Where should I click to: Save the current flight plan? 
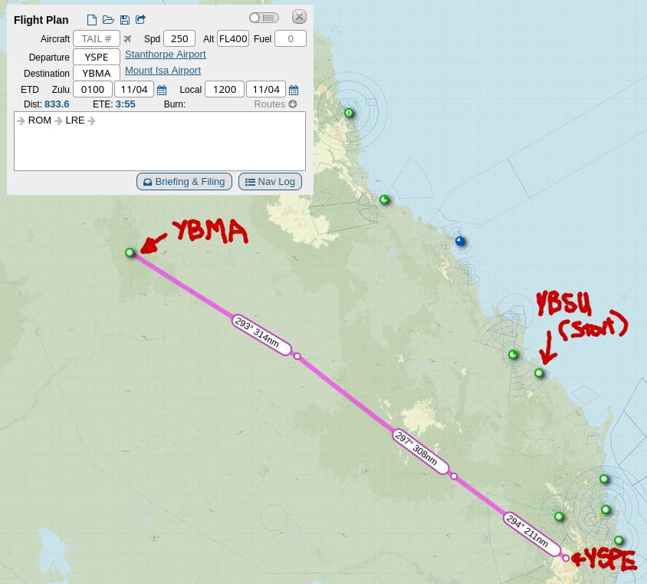125,20
